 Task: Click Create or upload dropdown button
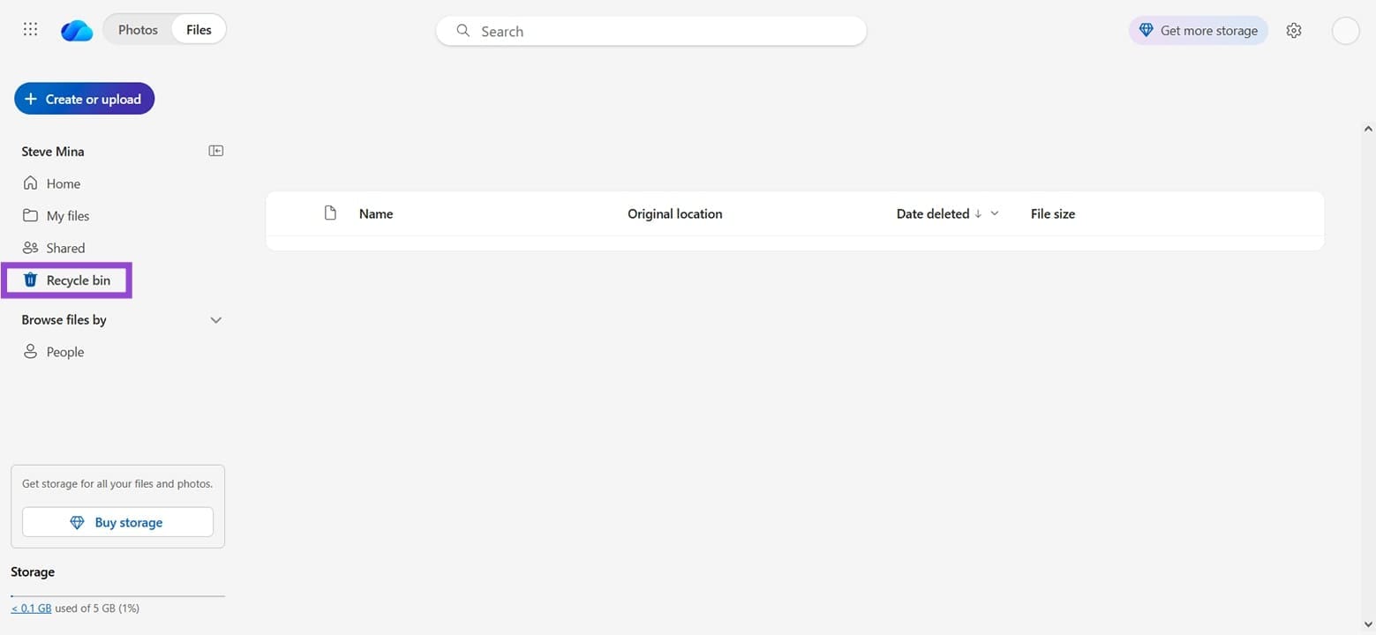84,98
